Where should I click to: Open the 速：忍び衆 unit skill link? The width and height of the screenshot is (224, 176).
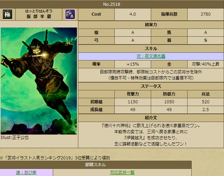[26, 173]
